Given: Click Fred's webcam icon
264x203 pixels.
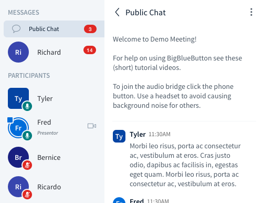Looking at the screenshot, I should coord(92,126).
